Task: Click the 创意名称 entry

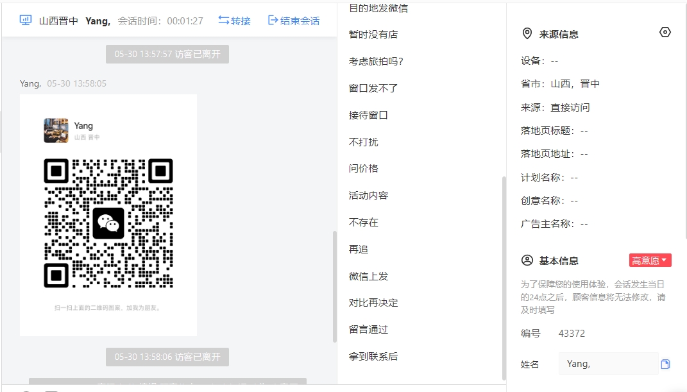Action: pos(550,201)
